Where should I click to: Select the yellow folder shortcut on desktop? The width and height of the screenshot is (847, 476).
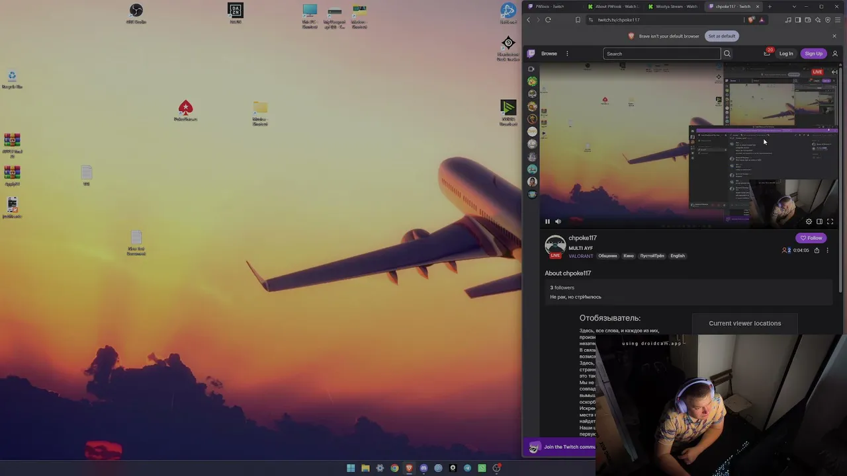(259, 113)
